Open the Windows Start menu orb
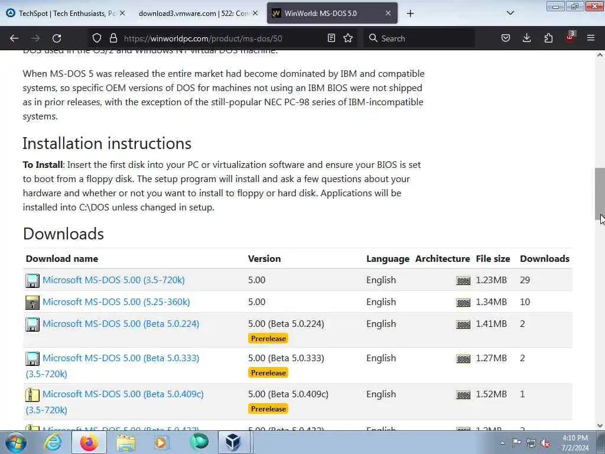This screenshot has height=454, width=605. coord(15,442)
